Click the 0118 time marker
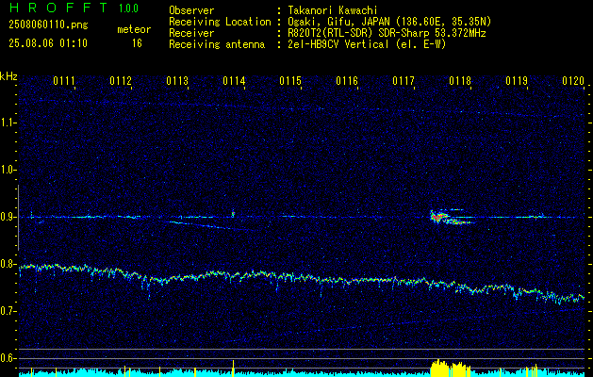This screenshot has width=593, height=377. 460,81
